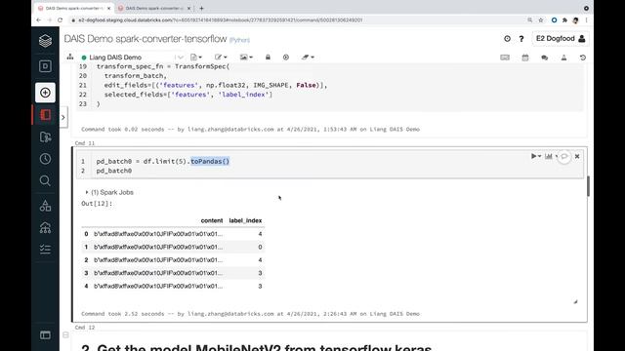The width and height of the screenshot is (625, 351).
Task: Open the Repos icon in the sidebar
Action: point(46,136)
